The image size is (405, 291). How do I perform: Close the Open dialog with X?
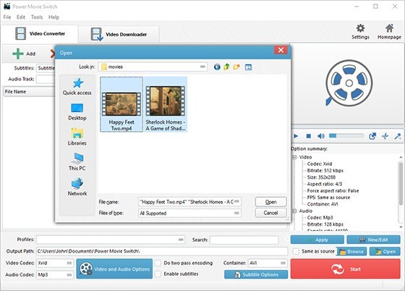click(x=281, y=50)
